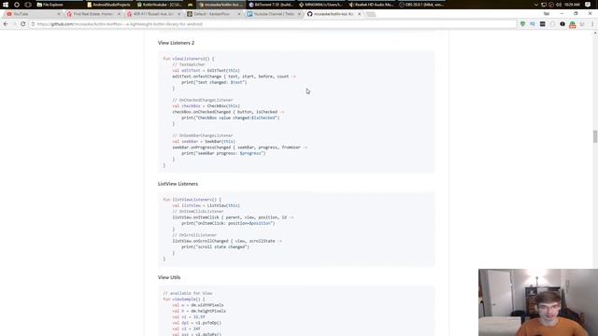598x336 pixels.
Task: Click the code line 'val listView = ListView(this)'
Action: [x=206, y=205]
